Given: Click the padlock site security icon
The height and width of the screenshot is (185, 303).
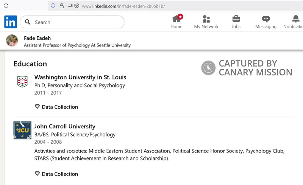Looking at the screenshot, I should (62, 6).
